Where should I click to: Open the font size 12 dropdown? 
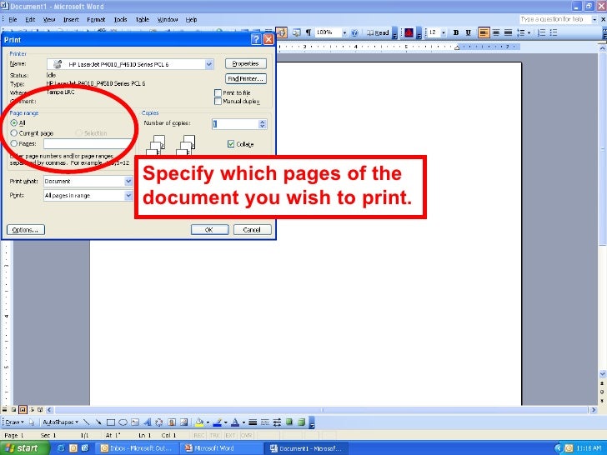(x=444, y=32)
